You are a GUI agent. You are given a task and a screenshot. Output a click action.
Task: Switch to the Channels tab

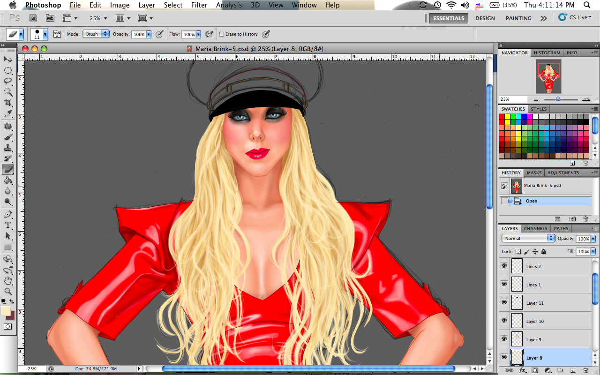(535, 228)
